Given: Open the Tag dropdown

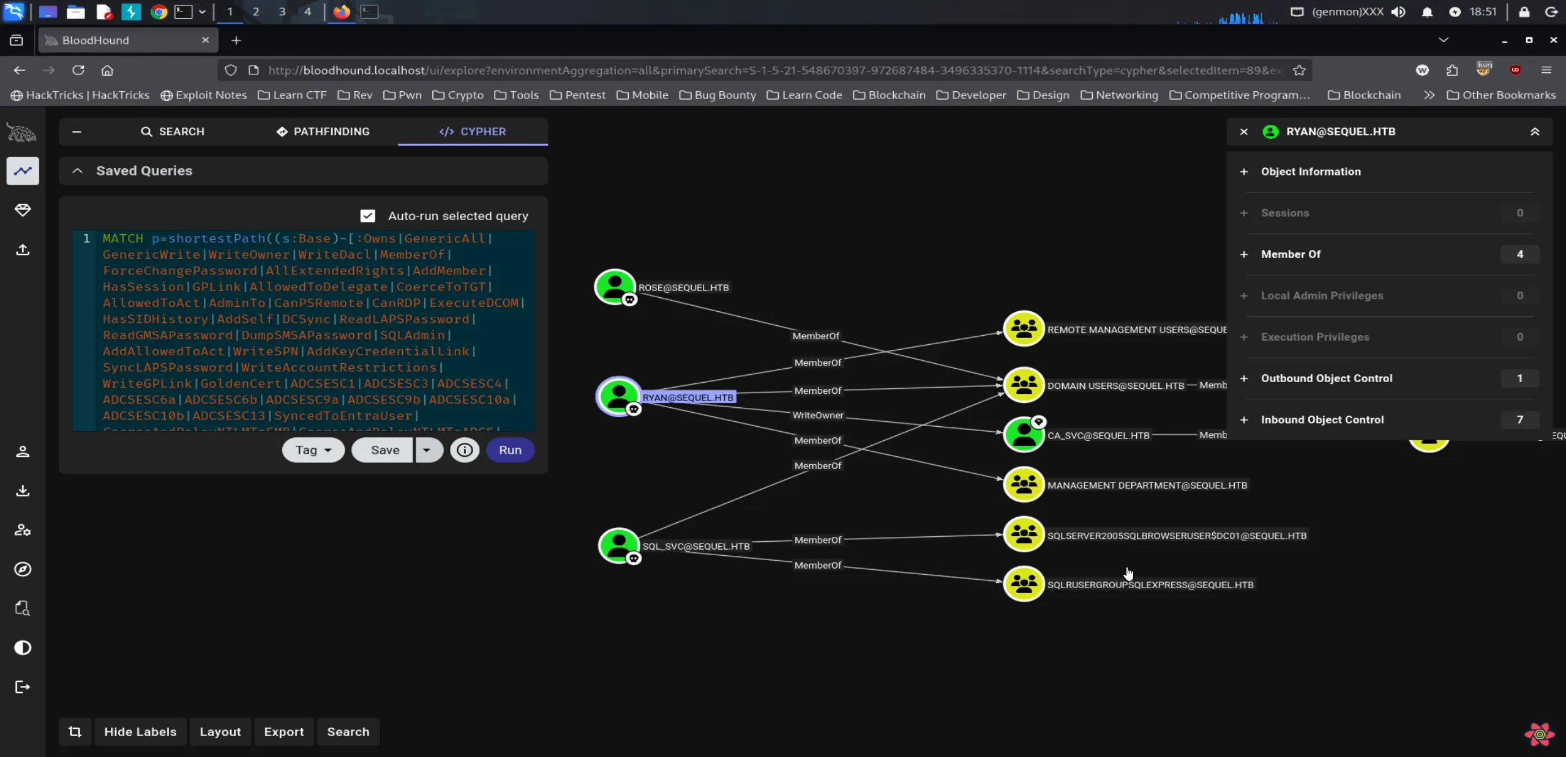Looking at the screenshot, I should [313, 450].
